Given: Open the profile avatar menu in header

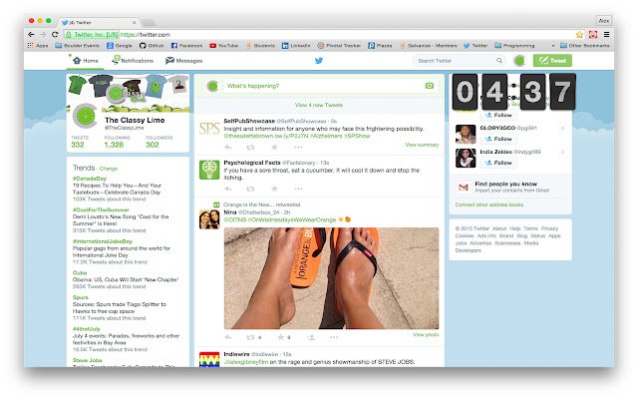Looking at the screenshot, I should [519, 61].
